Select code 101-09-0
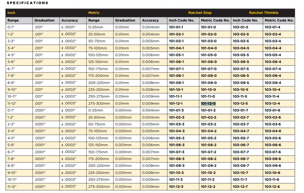Viewport: 304px width, 193px height. click(x=209, y=83)
